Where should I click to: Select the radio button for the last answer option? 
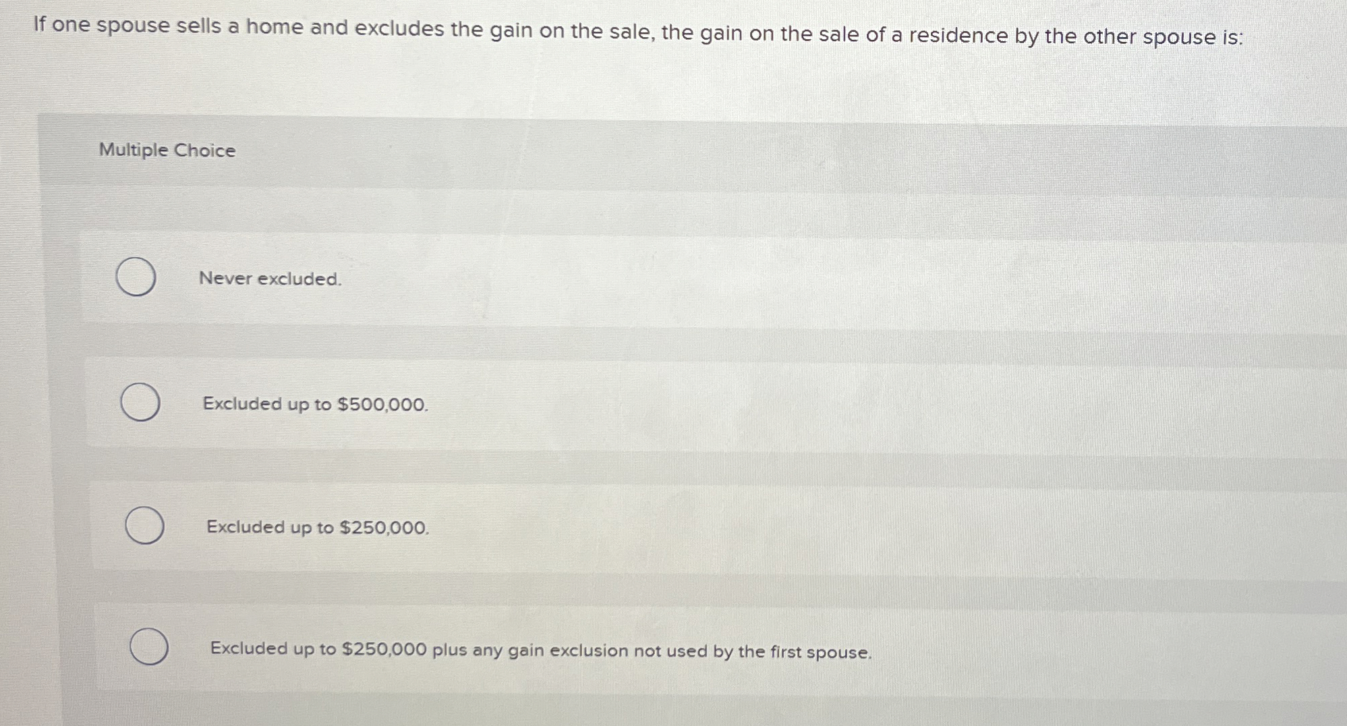click(150, 649)
